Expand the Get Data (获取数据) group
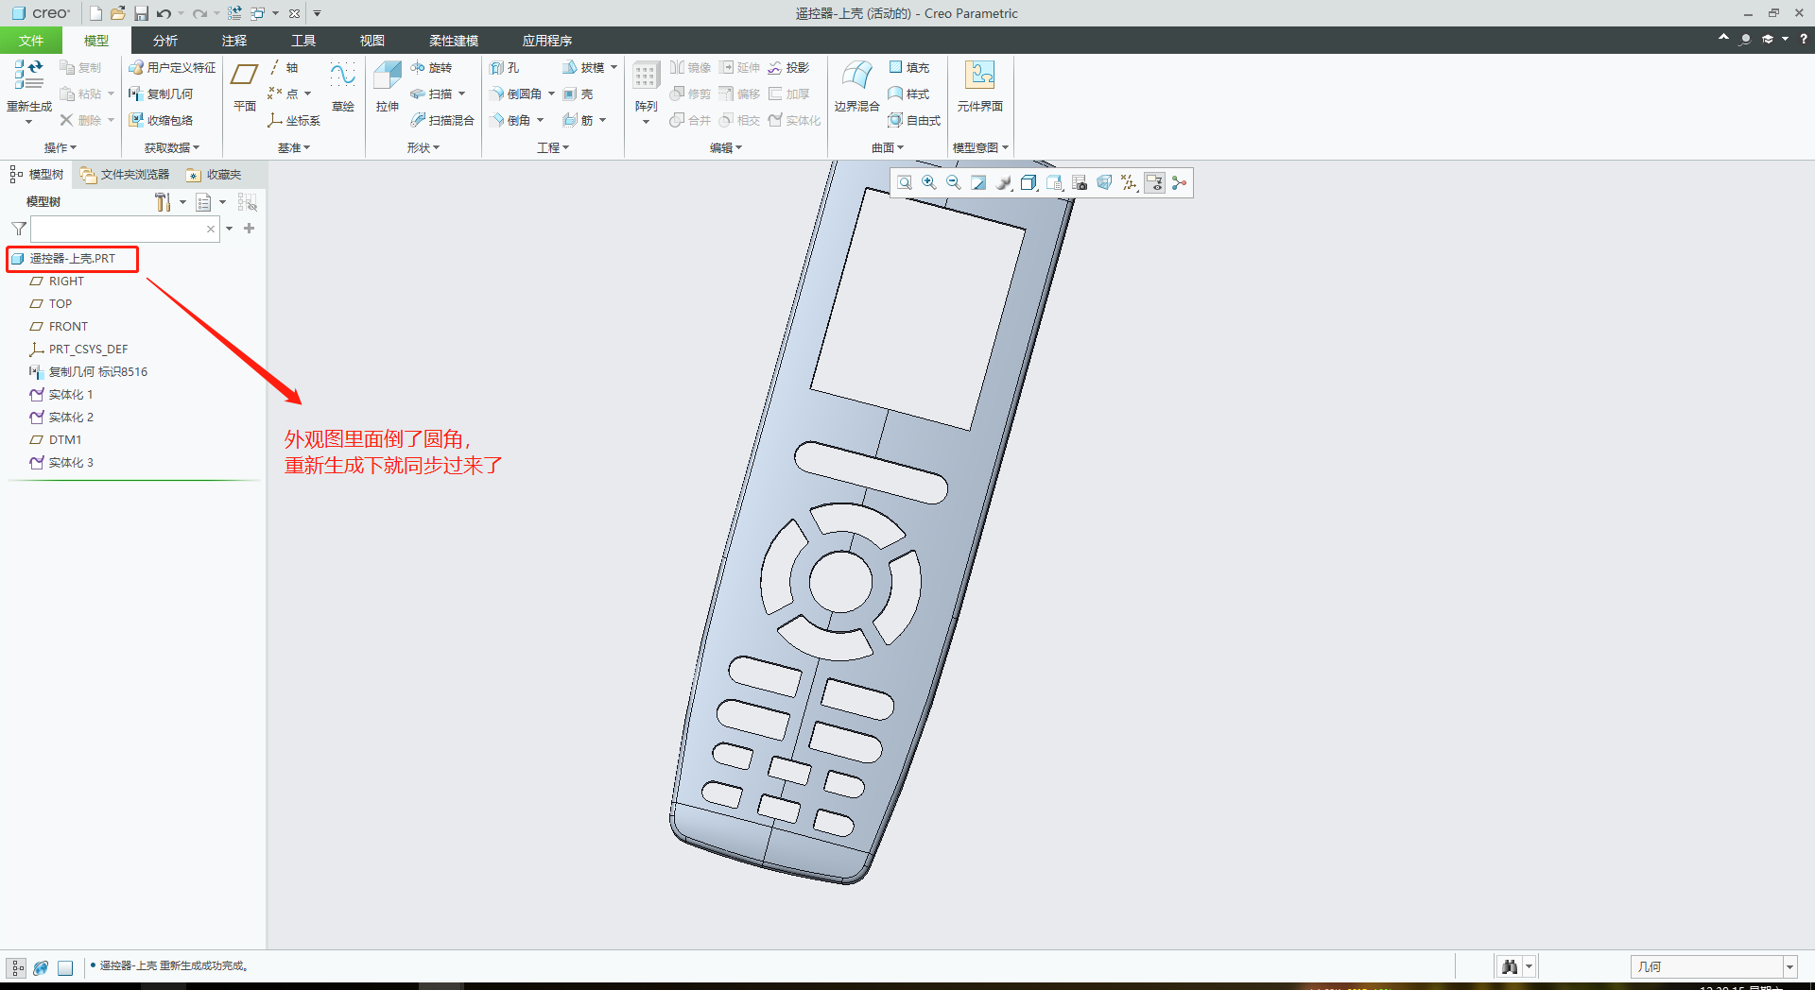 point(172,147)
